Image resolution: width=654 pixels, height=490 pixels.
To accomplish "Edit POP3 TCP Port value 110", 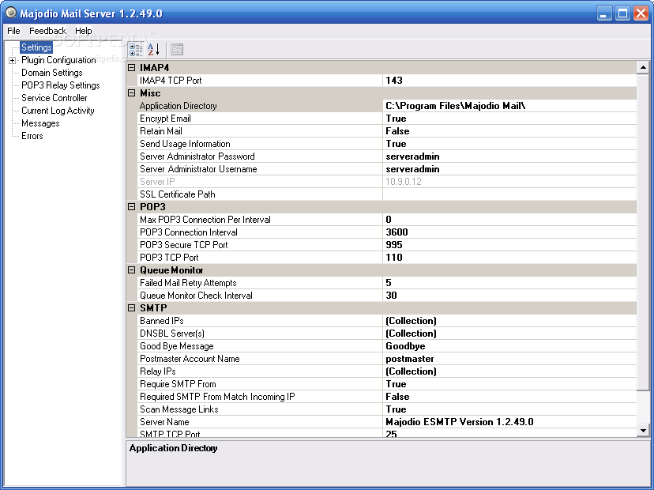I will 509,258.
